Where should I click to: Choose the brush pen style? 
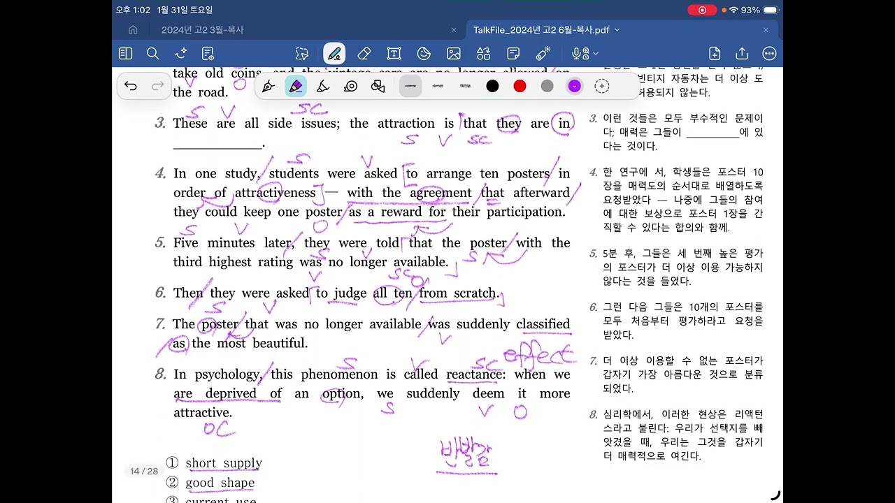coord(323,86)
